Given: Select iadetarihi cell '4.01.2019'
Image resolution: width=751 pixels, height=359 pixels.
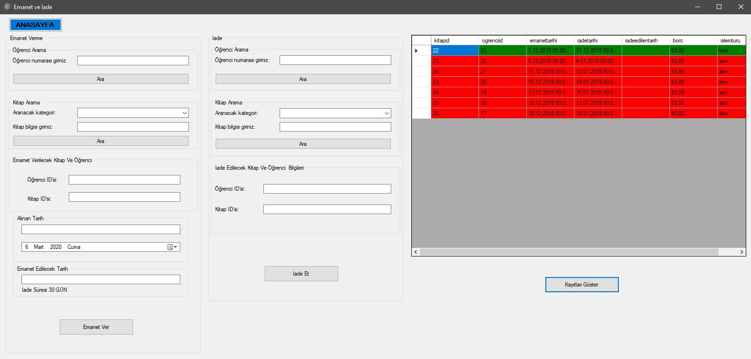Looking at the screenshot, I should (598, 61).
